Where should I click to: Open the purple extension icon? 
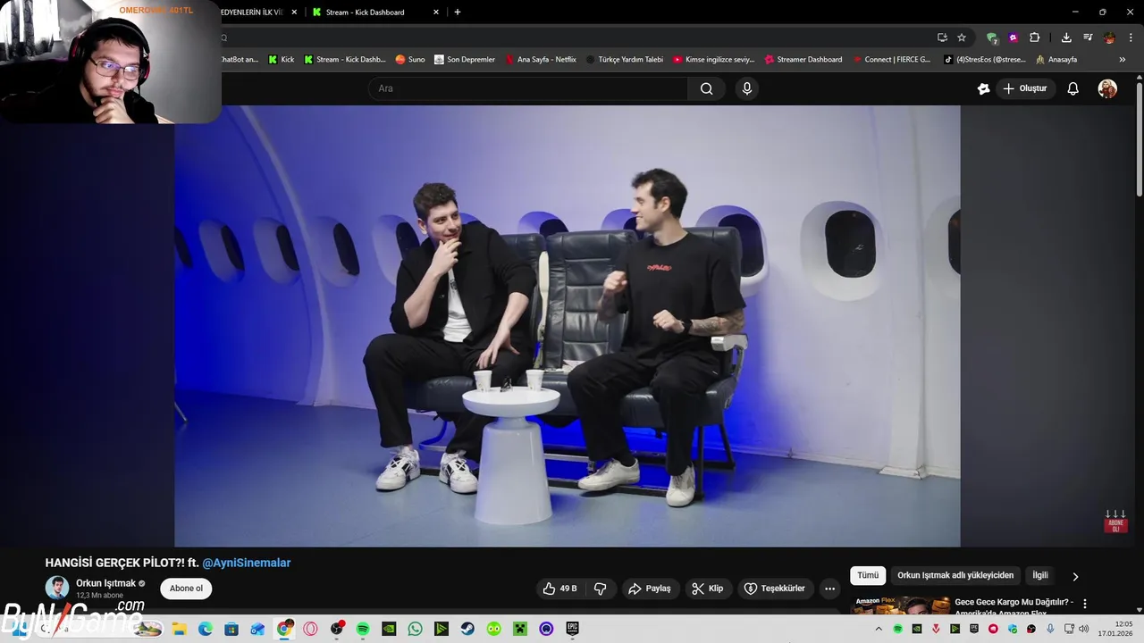1013,38
